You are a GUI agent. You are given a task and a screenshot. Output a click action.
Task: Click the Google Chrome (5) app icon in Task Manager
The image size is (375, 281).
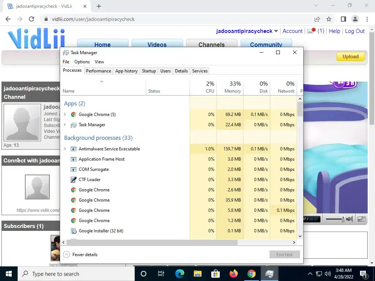point(73,115)
